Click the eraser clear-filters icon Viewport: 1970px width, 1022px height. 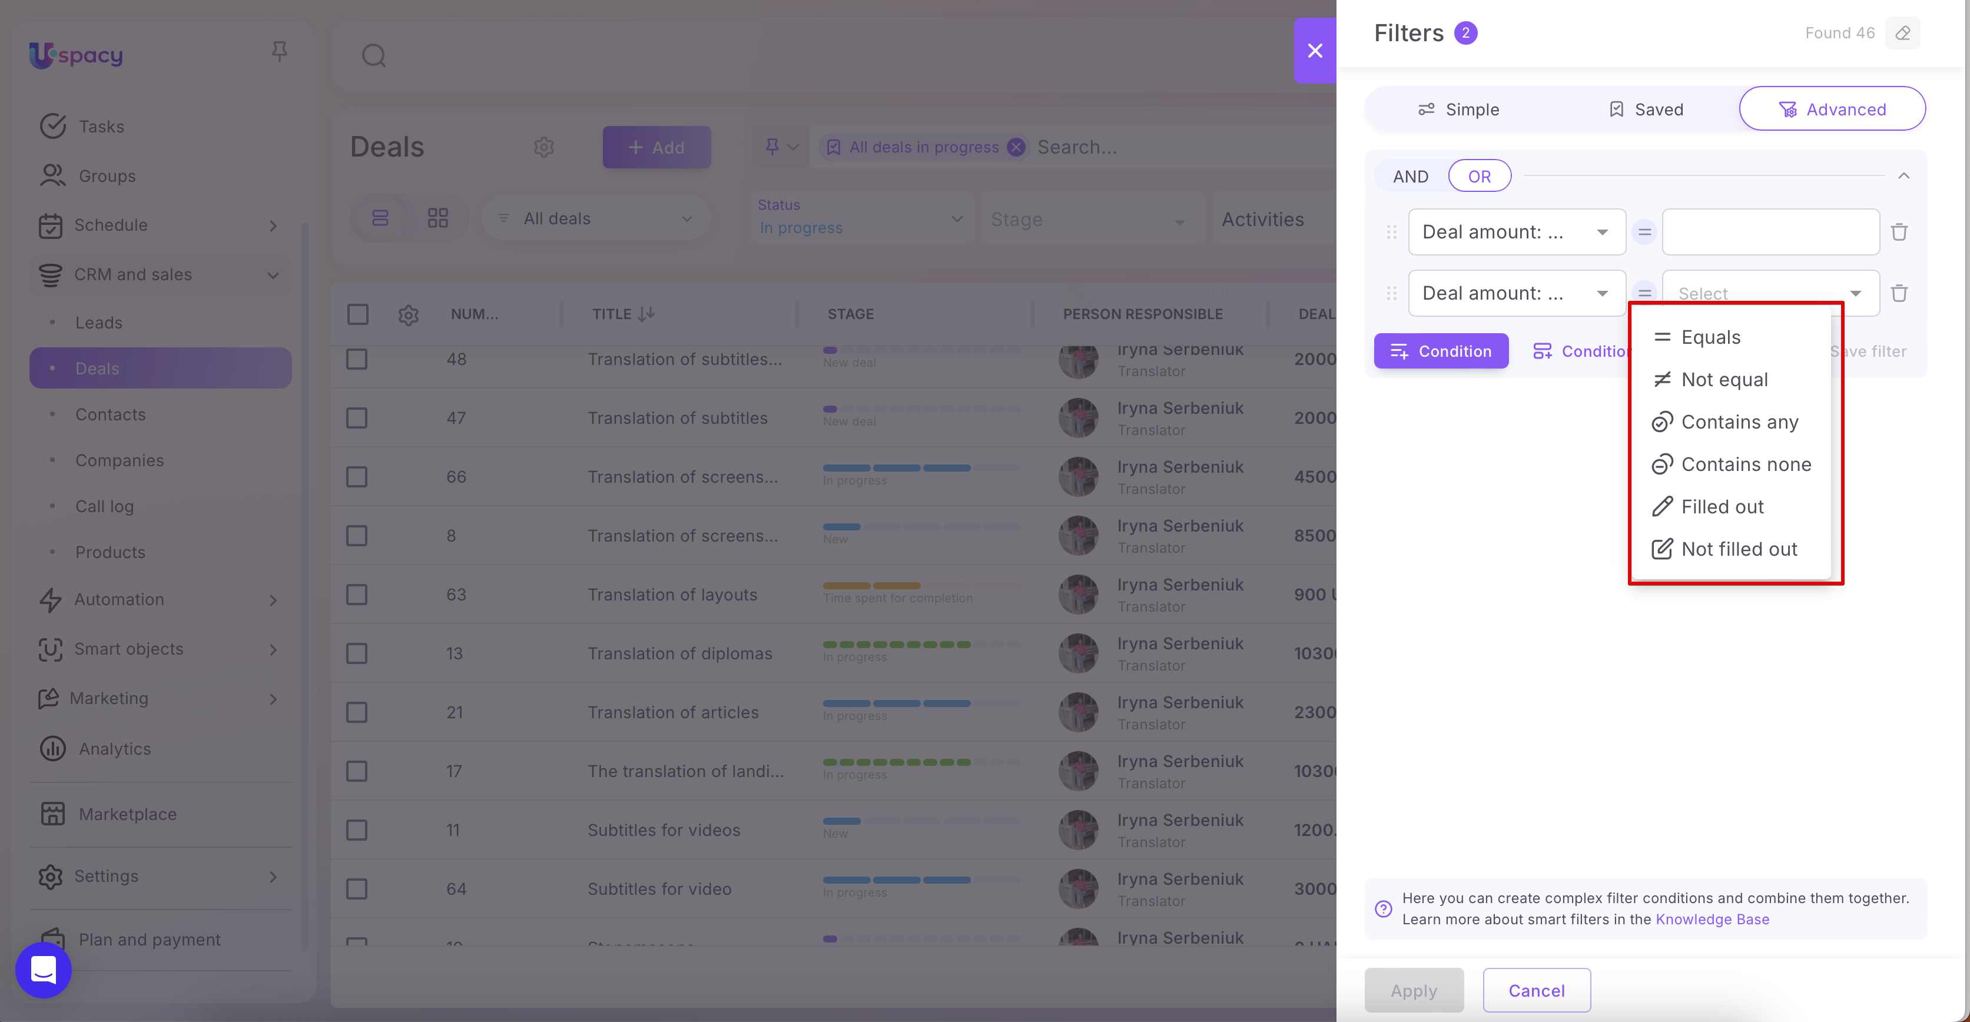(x=1902, y=33)
